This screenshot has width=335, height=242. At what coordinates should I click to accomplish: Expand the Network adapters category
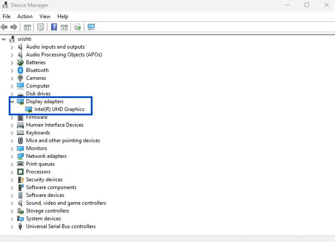[x=12, y=156]
